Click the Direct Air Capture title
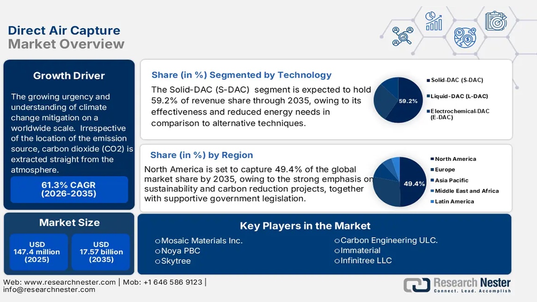537x302 pixels. 64,31
